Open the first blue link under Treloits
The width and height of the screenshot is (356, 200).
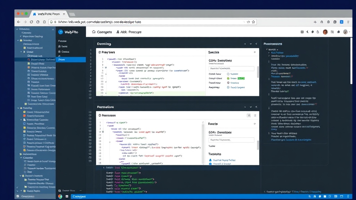224,160
